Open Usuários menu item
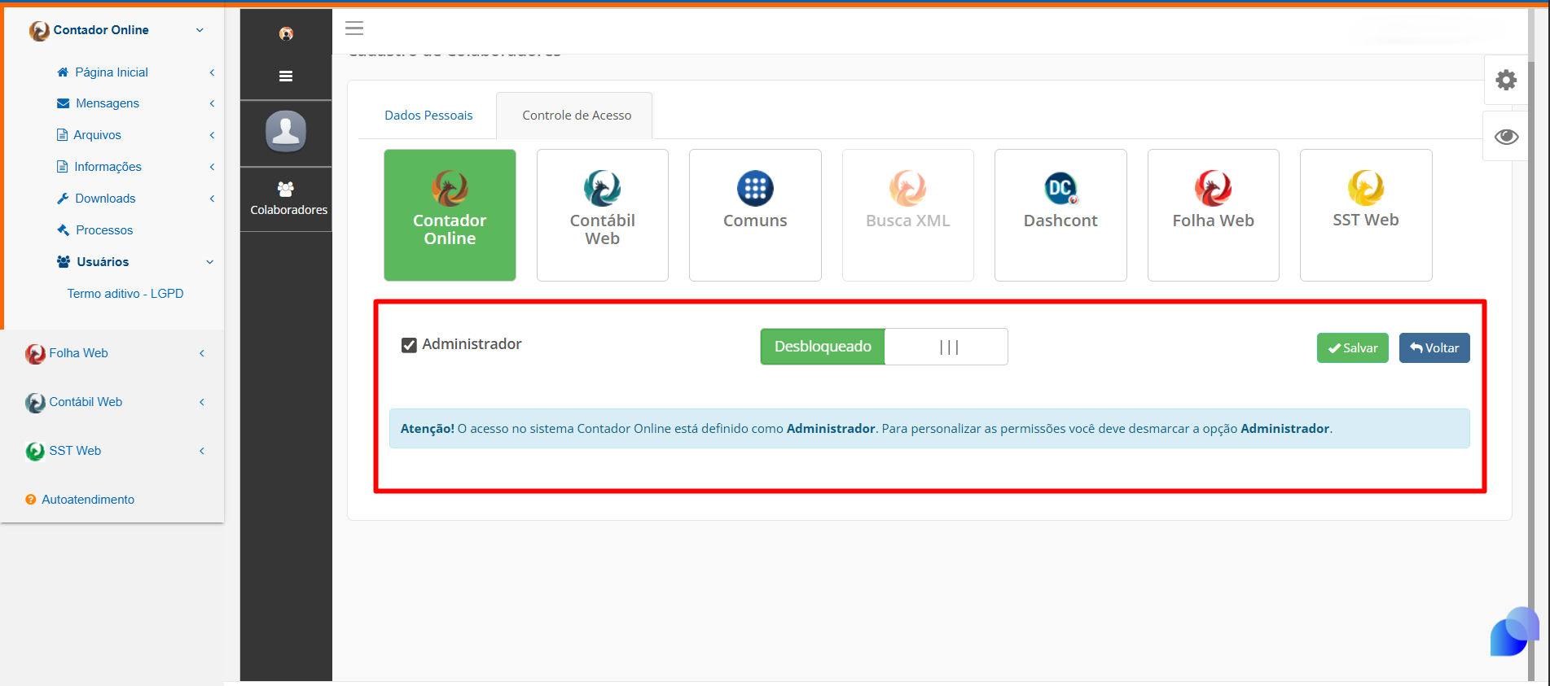Screen dimensions: 1550x686 tap(103, 262)
